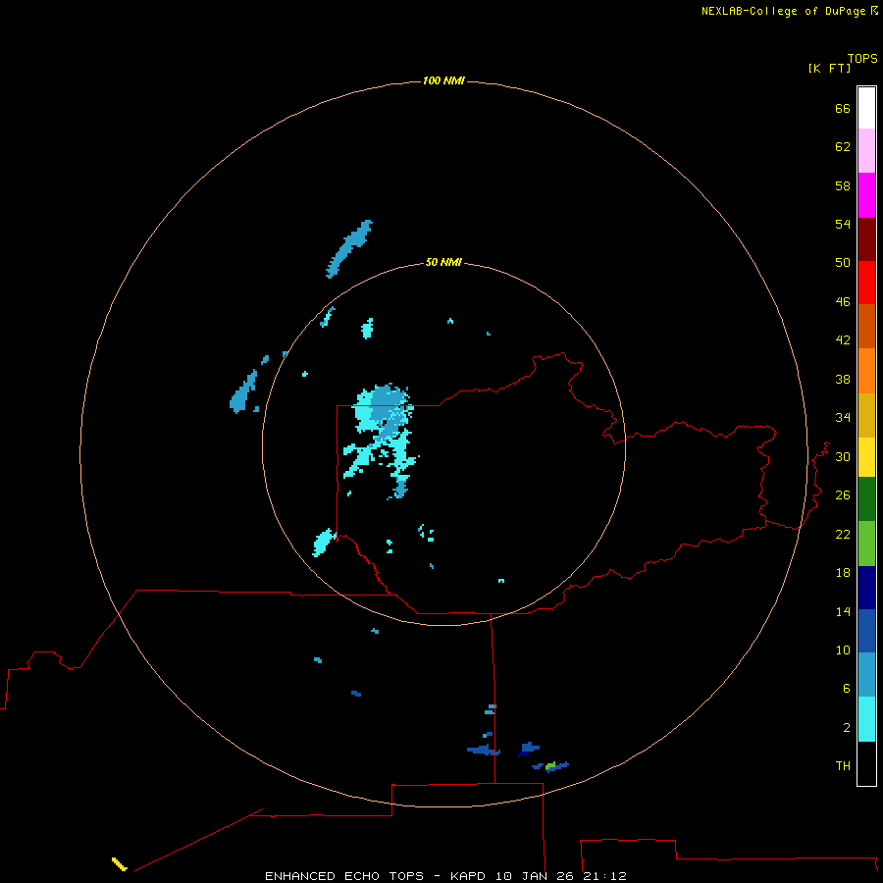Image resolution: width=883 pixels, height=883 pixels.
Task: Click the "38" legend value
Action: click(x=843, y=379)
